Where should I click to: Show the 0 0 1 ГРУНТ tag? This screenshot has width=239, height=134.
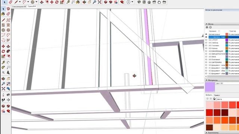coord(206,40)
